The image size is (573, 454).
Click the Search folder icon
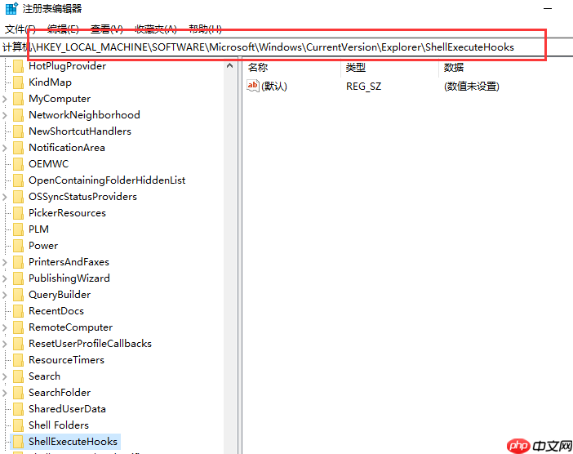[x=18, y=376]
